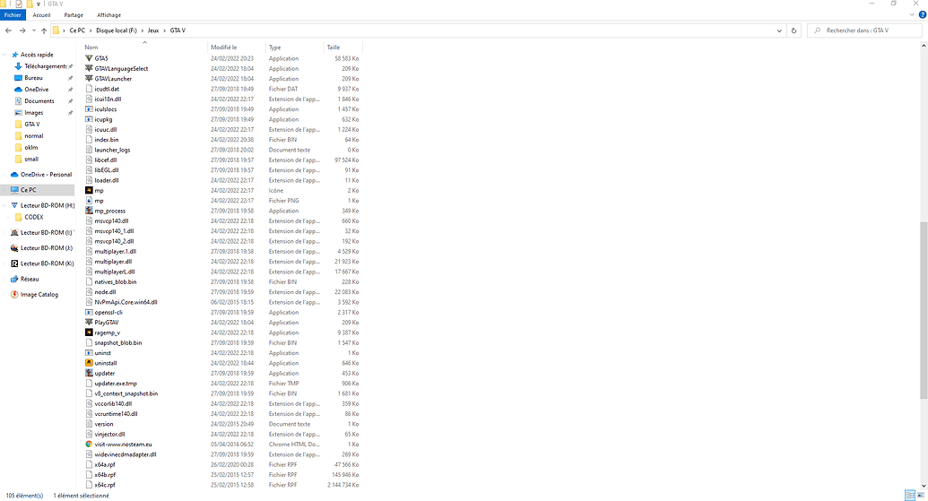The width and height of the screenshot is (928, 501).
Task: Navigate to Disque local (F:) breadcrumb
Action: (117, 30)
